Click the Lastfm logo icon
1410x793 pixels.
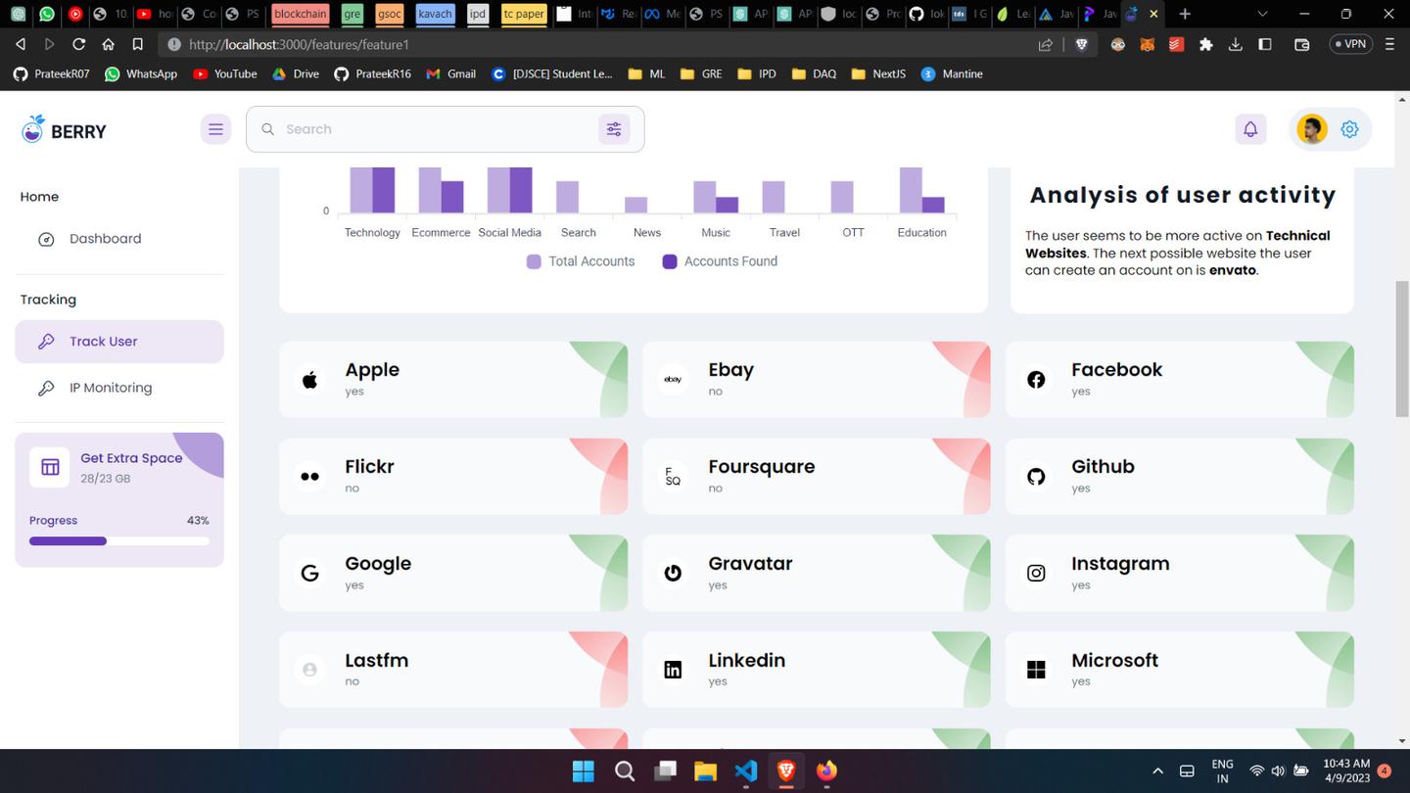point(309,670)
